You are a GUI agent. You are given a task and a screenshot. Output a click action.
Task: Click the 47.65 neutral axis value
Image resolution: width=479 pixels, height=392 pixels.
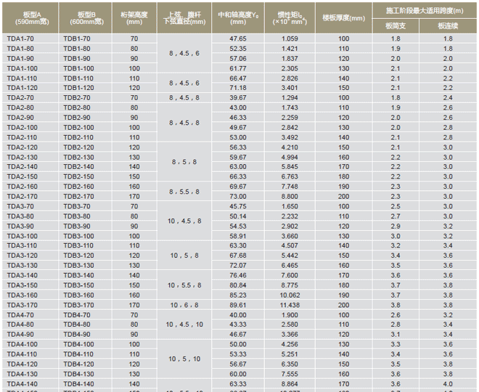(x=238, y=38)
